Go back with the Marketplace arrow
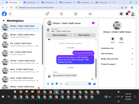Image resolution: width=139 pixels, height=104 pixels. pyautogui.click(x=4, y=21)
